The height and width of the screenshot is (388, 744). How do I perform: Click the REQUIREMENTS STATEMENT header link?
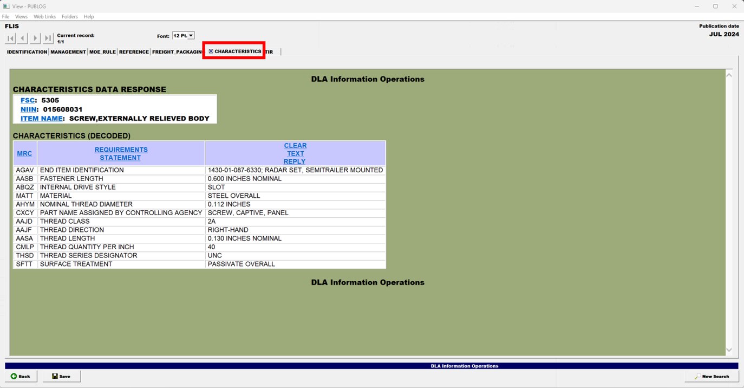pos(121,153)
